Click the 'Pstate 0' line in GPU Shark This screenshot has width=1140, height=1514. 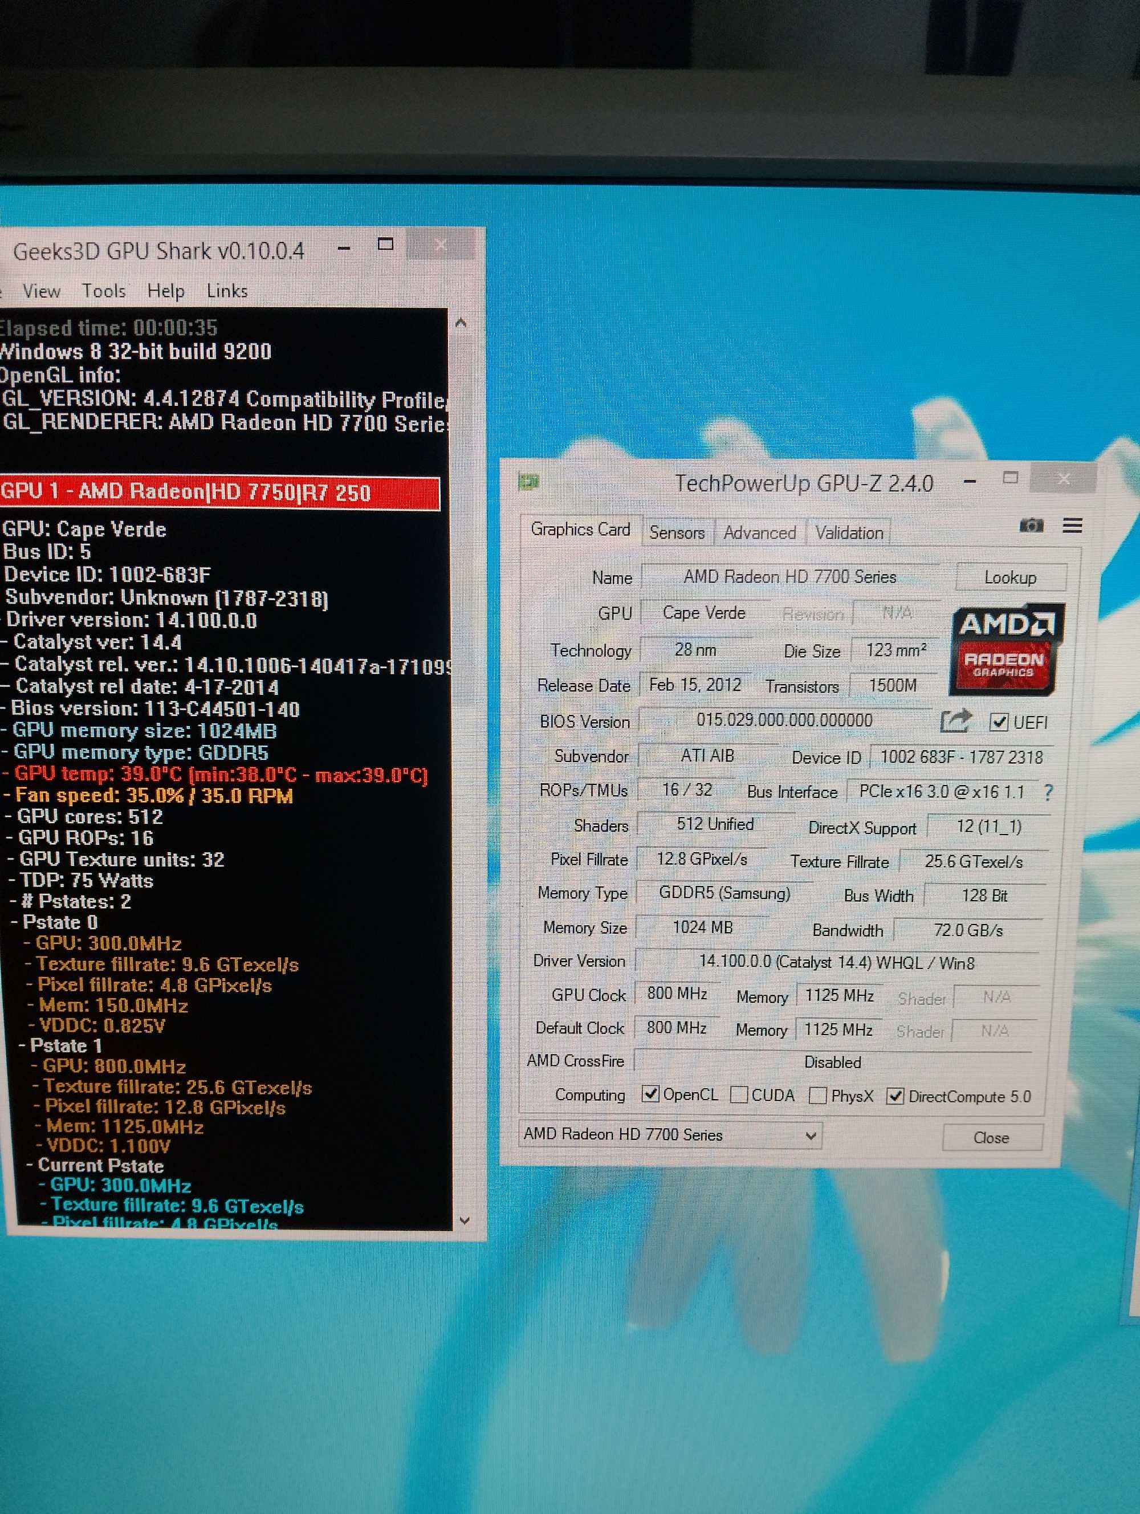55,922
